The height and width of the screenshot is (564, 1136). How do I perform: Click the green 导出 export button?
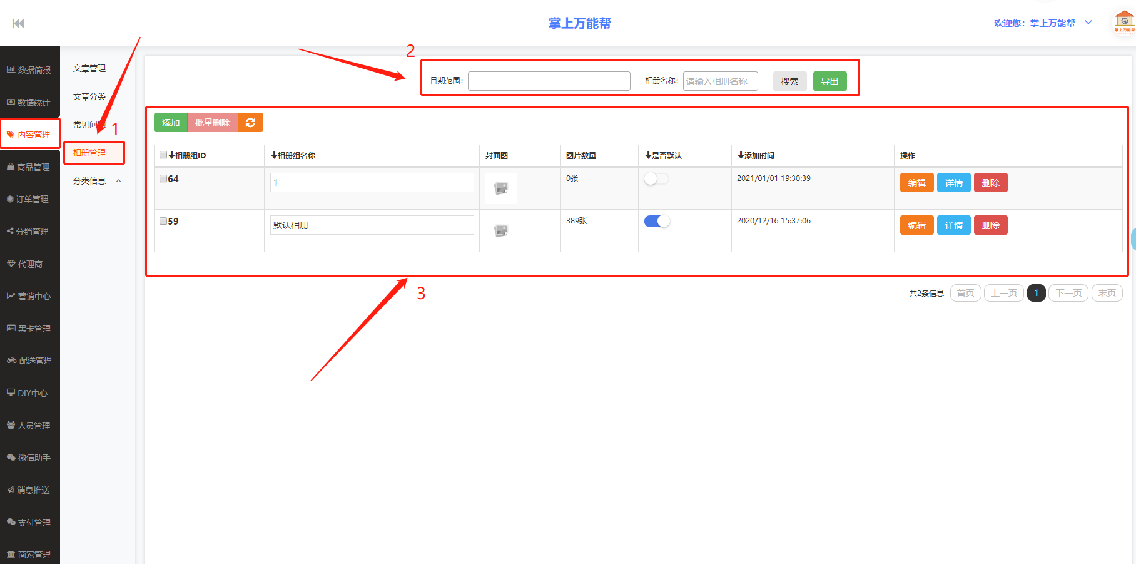tap(829, 81)
